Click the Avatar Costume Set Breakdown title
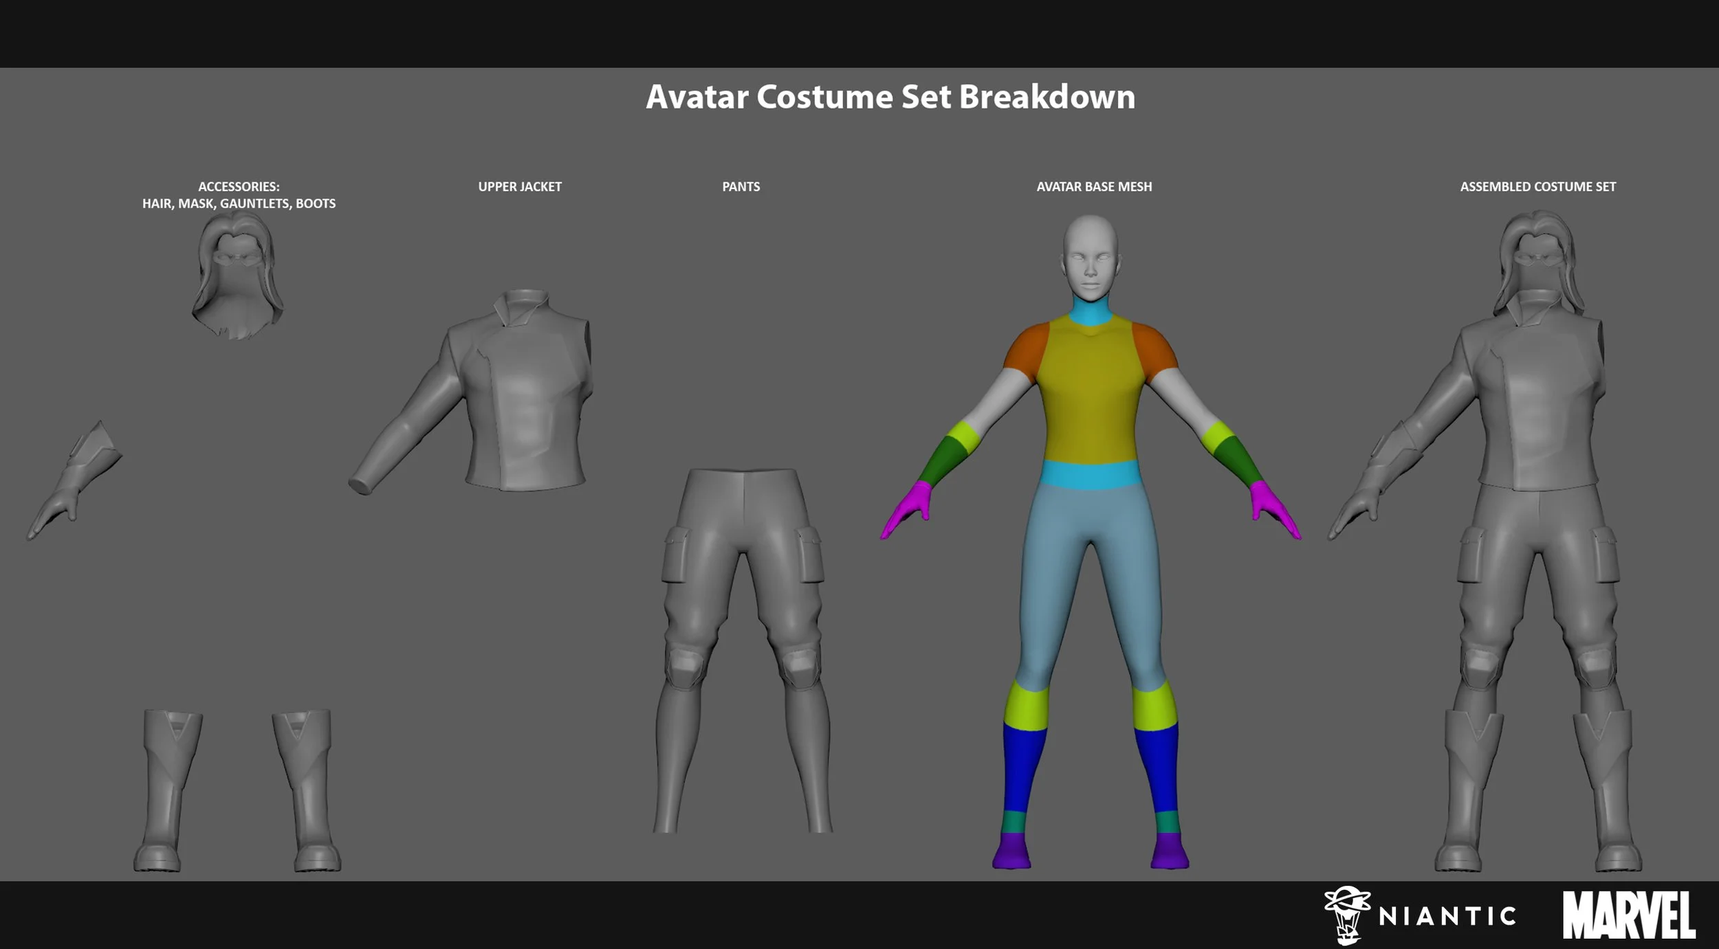 click(890, 97)
